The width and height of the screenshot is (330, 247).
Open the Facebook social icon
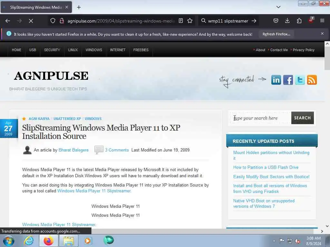point(288,80)
